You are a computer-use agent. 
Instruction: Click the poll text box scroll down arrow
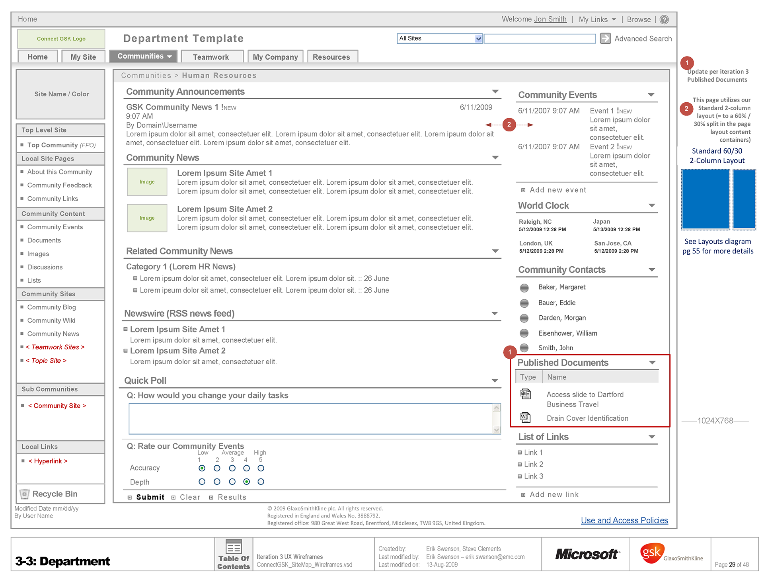[x=496, y=430]
